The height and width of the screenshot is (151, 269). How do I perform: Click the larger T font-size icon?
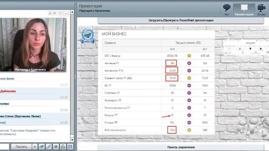61,13
